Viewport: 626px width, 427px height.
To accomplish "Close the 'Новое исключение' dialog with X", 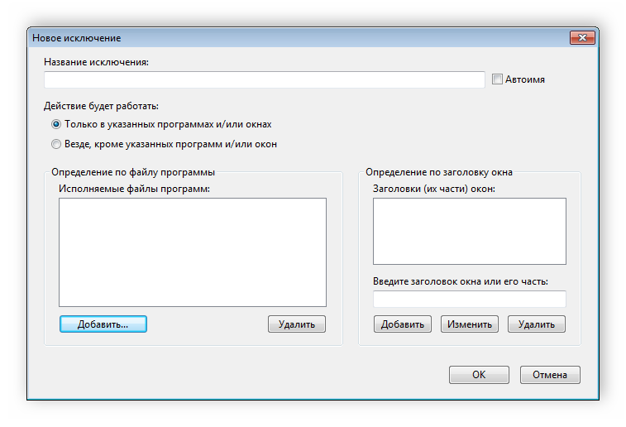I will [583, 38].
